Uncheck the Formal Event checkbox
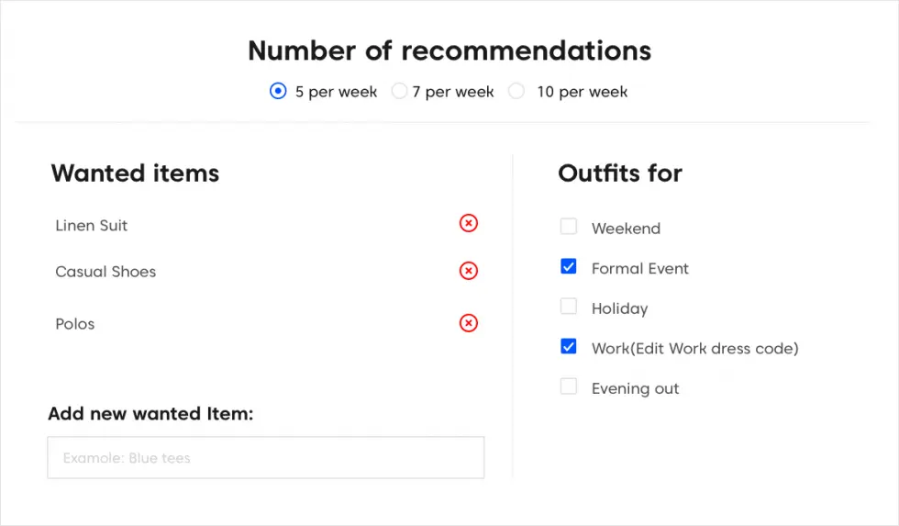 click(x=569, y=267)
